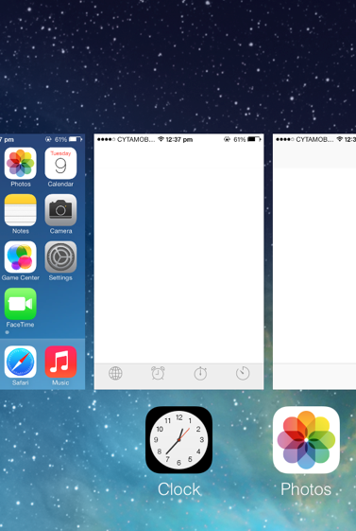Image resolution: width=356 pixels, height=531 pixels.
Task: Click the battery icon in Clock card status bar
Action: 254,139
